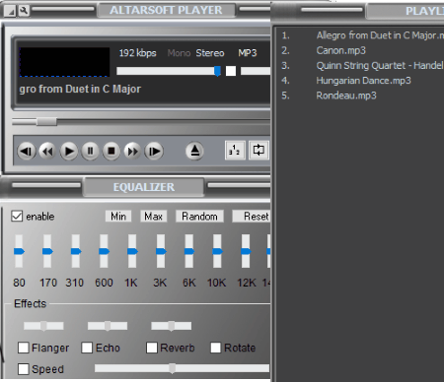Screen dimensions: 444x382
Task: Click the Echo amount slider
Action: coord(108,326)
